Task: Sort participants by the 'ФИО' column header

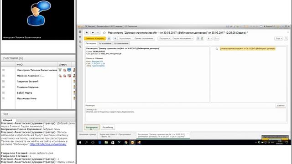Action: click(x=36, y=65)
